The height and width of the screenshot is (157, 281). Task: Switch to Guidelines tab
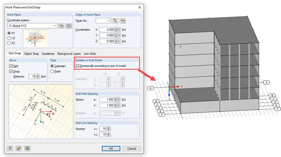pos(48,54)
